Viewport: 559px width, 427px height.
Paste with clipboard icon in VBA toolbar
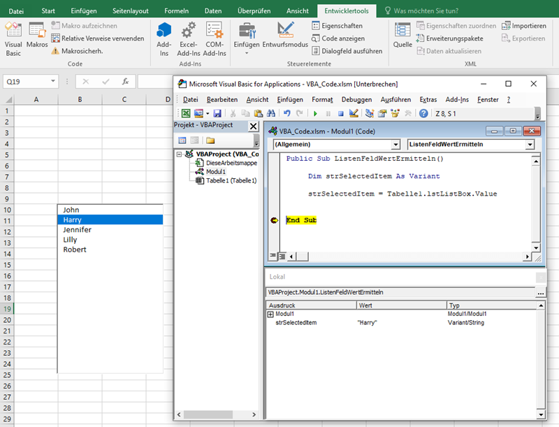coord(258,113)
